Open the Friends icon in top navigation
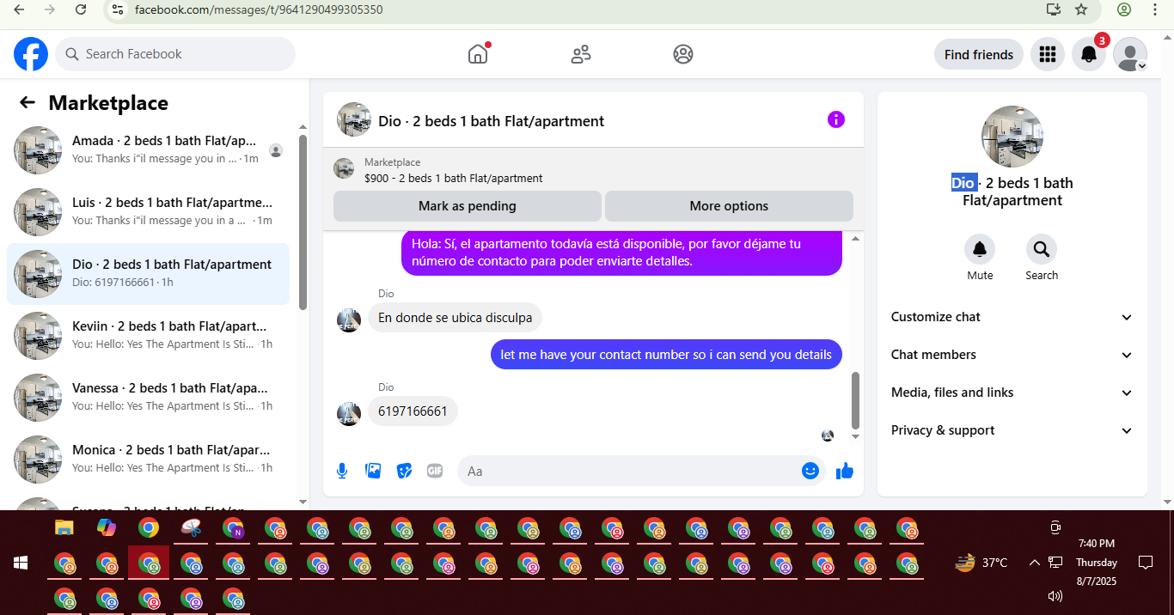The width and height of the screenshot is (1174, 615). coord(581,54)
